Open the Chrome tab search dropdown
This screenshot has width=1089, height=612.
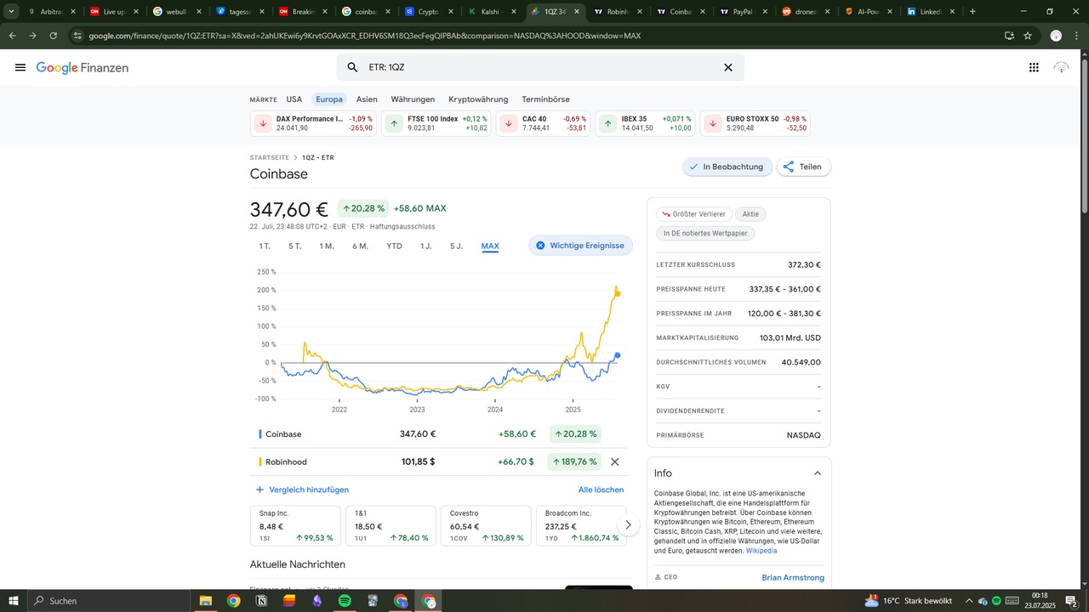tap(11, 12)
